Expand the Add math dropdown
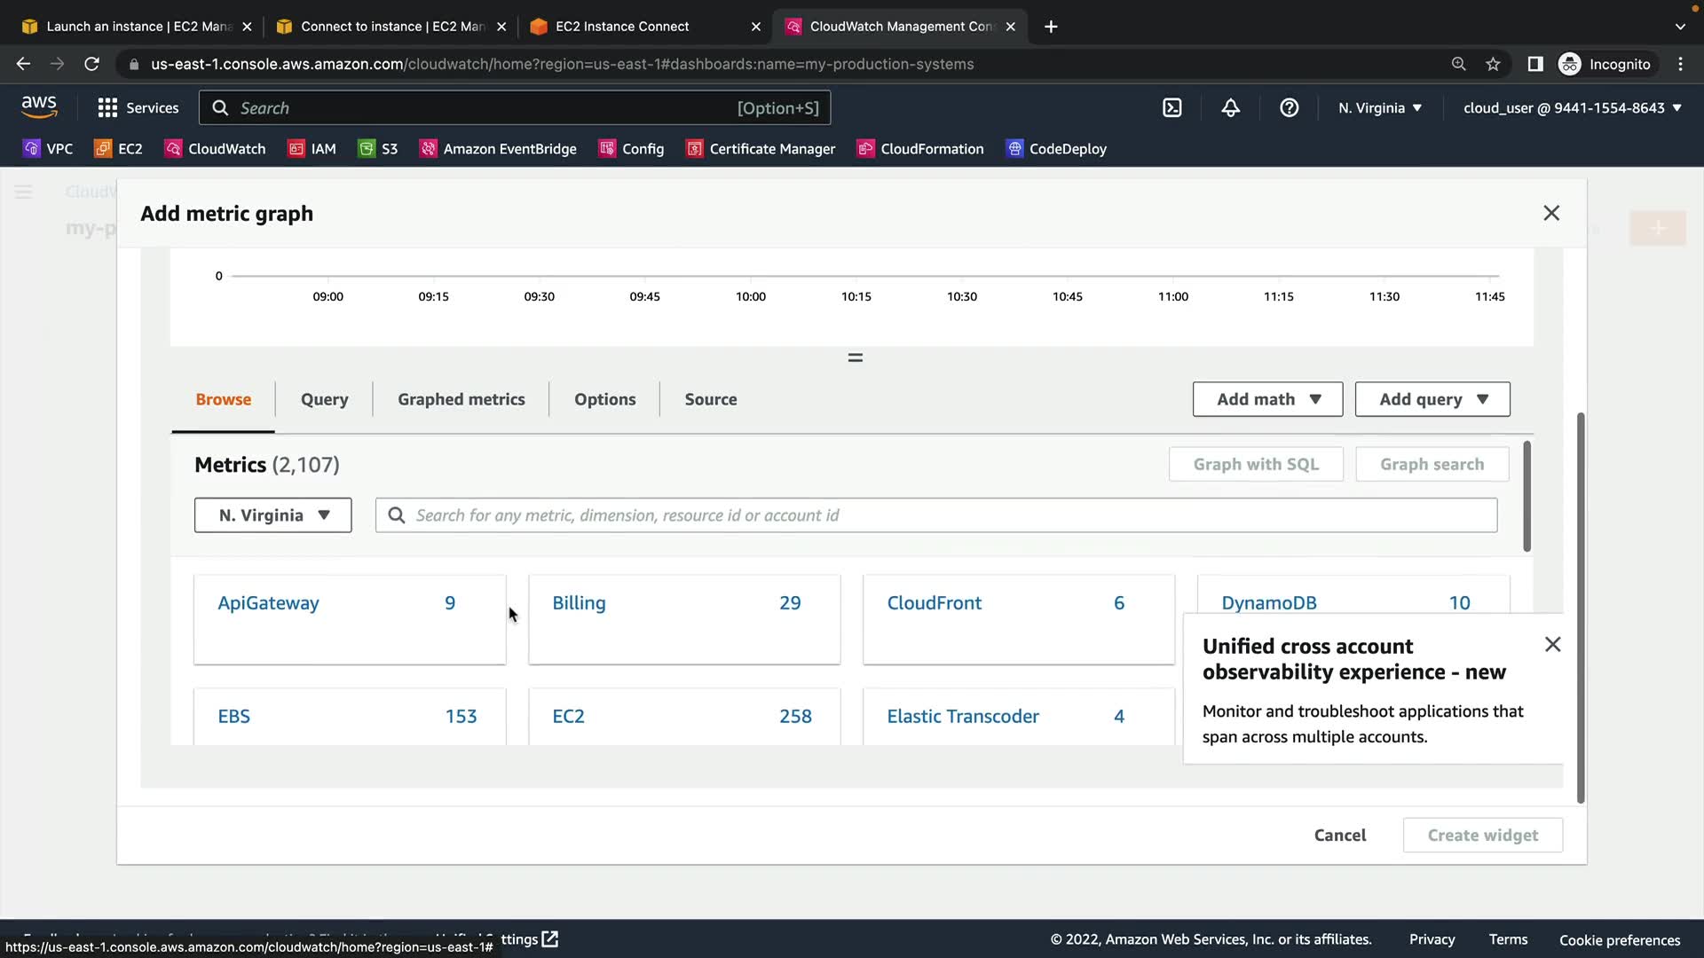 click(x=1267, y=399)
